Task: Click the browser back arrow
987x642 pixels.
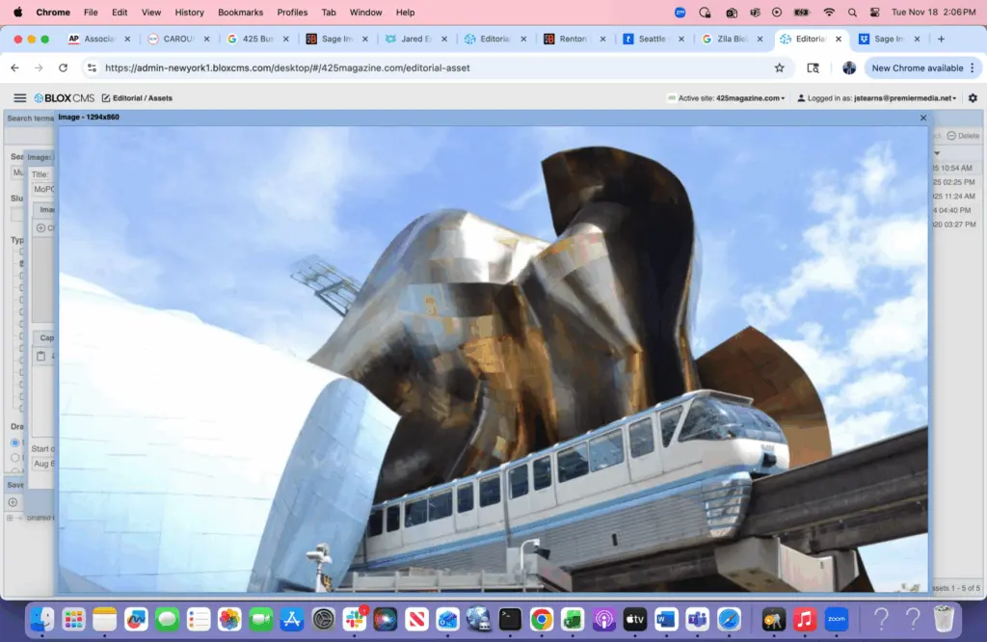Action: coord(15,68)
